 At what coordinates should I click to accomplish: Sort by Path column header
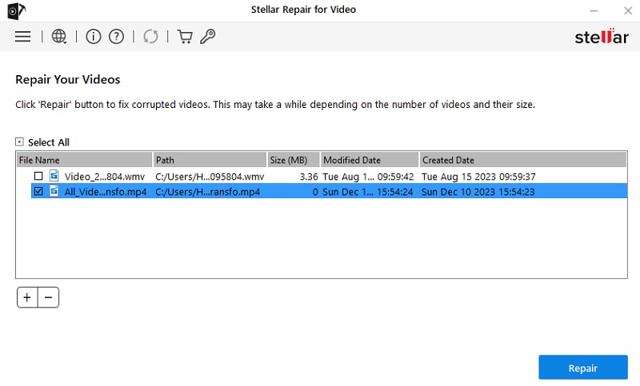pyautogui.click(x=210, y=160)
